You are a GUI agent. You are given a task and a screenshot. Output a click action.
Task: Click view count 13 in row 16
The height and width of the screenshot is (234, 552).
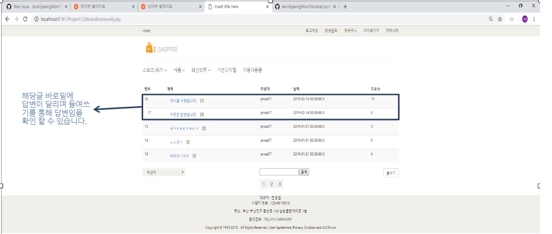[373, 99]
